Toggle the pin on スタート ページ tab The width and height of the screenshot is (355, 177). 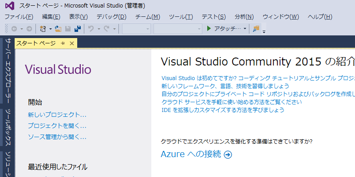pos(63,43)
